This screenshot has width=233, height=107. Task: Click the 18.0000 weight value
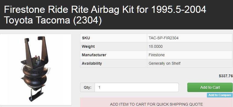pyautogui.click(x=156, y=47)
